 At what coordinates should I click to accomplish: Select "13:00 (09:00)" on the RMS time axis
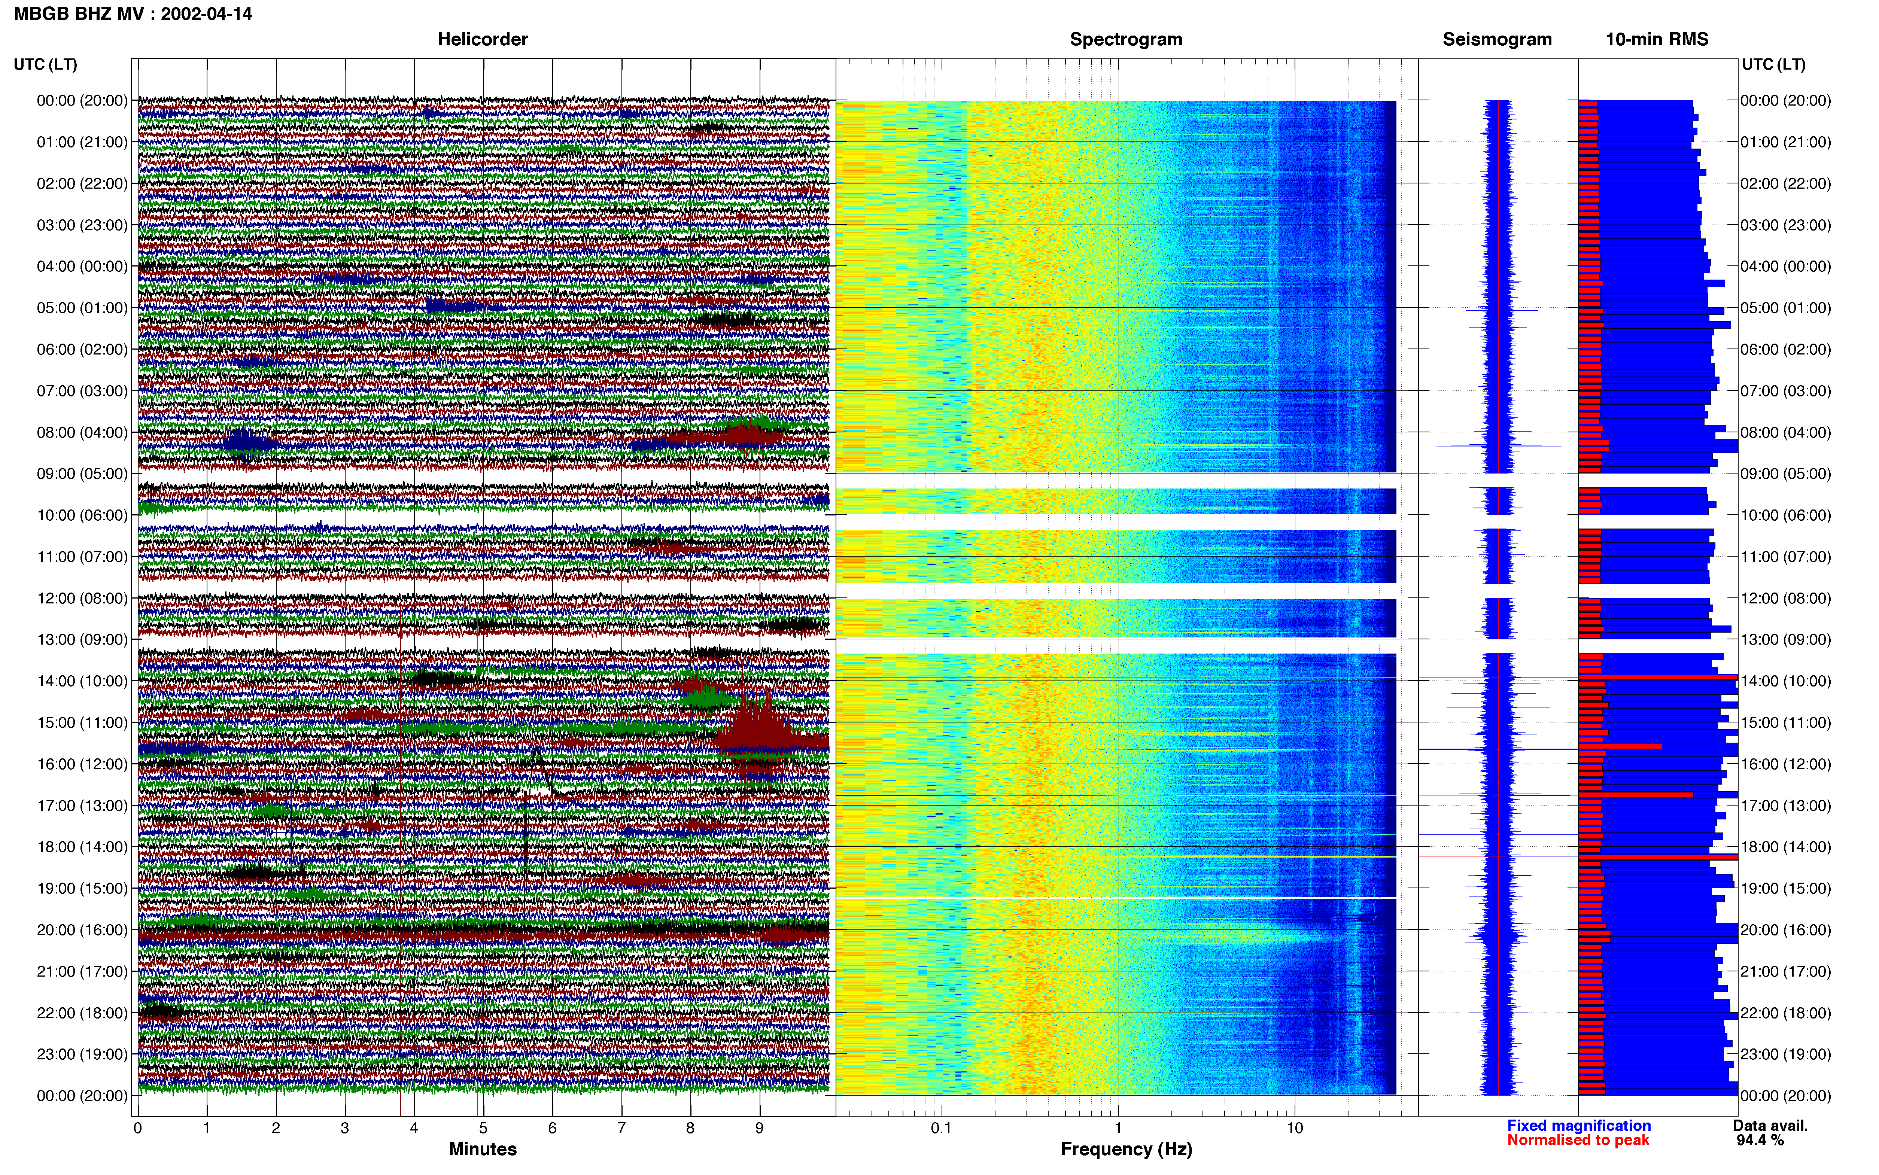click(x=1786, y=640)
